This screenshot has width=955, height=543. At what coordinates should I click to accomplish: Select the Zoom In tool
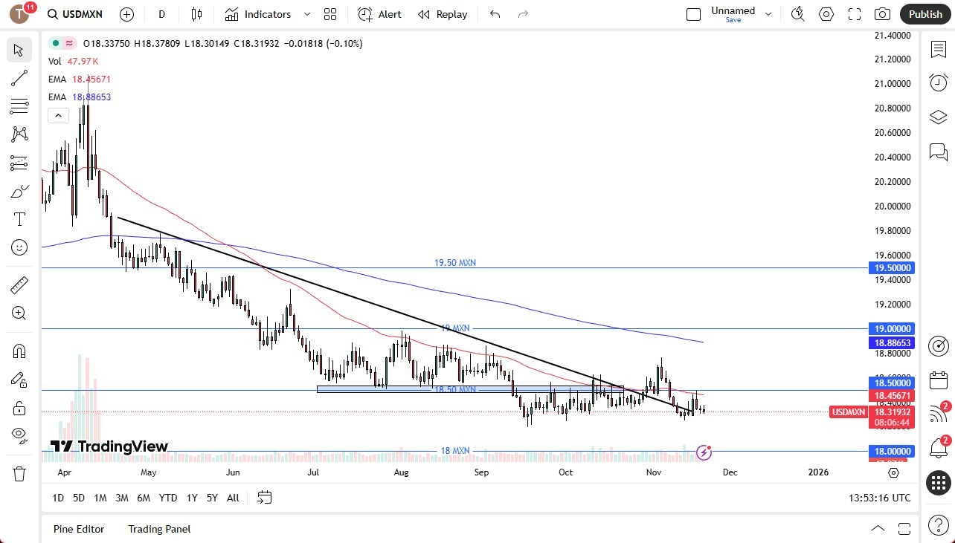[19, 313]
